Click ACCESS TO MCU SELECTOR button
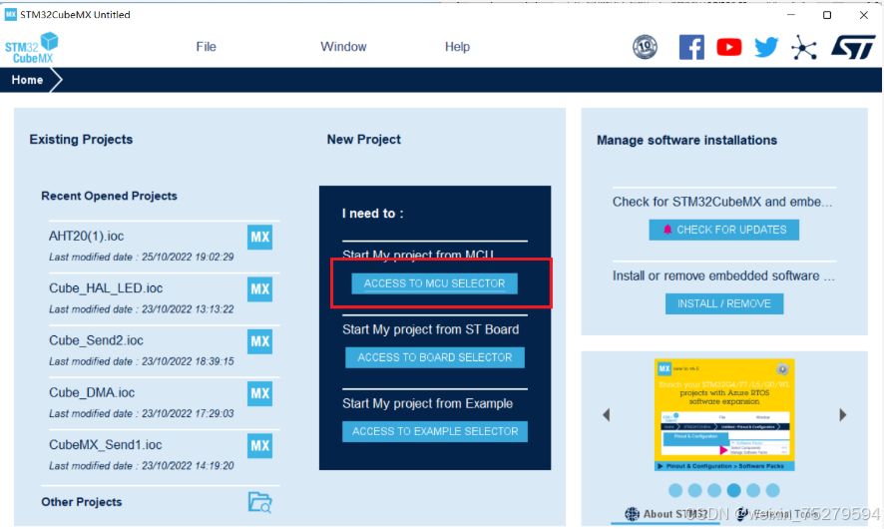 [435, 283]
